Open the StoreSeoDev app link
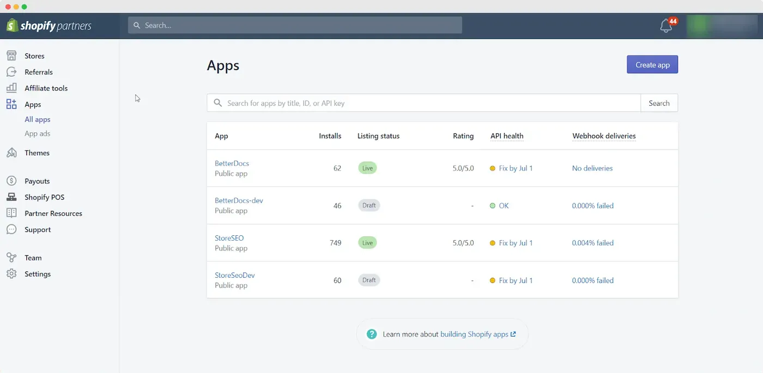Screen dimensions: 763x373 point(234,275)
